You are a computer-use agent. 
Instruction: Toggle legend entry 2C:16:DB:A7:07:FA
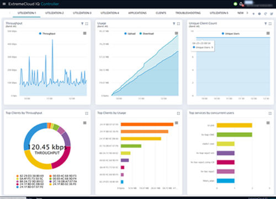pos(63,181)
